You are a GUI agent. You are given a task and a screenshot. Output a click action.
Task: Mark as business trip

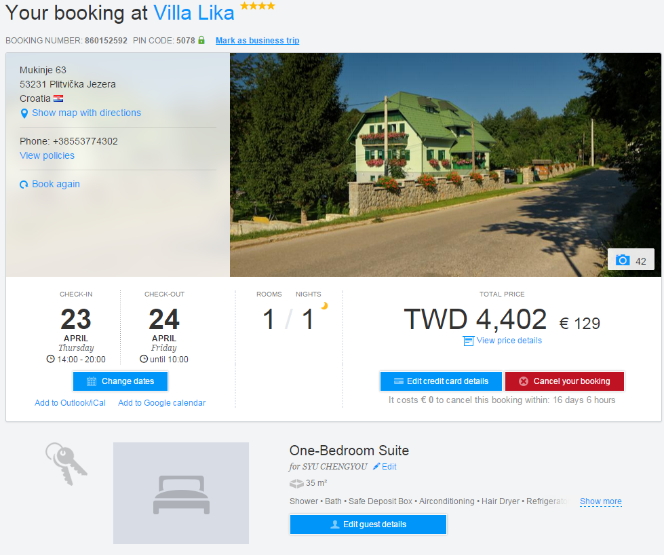click(x=258, y=41)
